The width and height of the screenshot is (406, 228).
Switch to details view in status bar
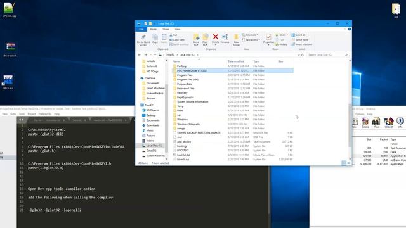(344, 163)
